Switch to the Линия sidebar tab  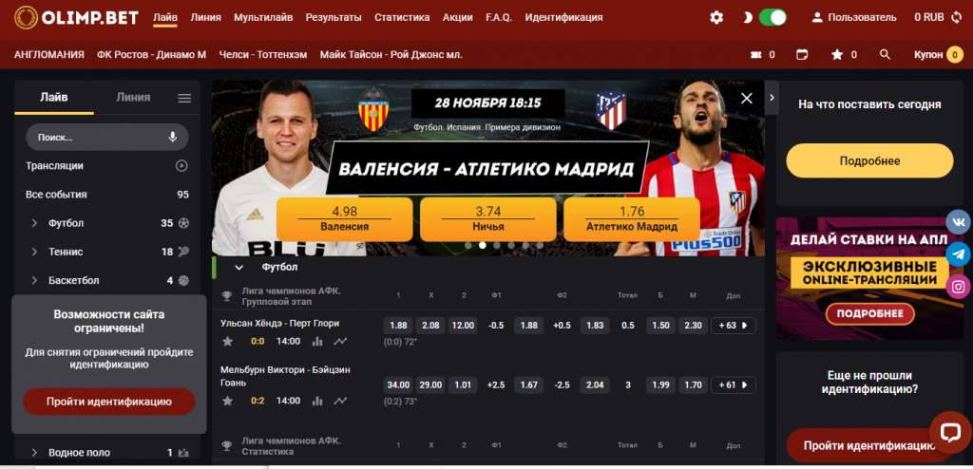(133, 97)
